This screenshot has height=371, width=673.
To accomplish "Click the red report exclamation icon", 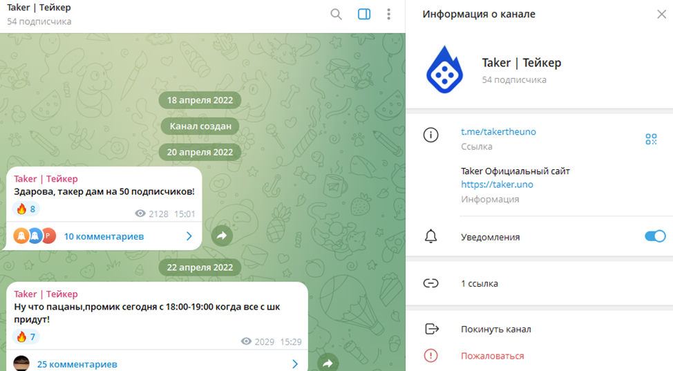I will pos(430,356).
